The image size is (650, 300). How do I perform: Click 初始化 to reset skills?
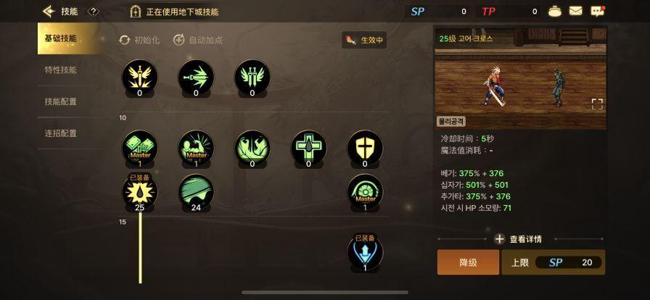[139, 40]
